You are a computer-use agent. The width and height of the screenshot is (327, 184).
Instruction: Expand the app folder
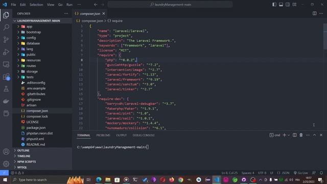pos(29,27)
